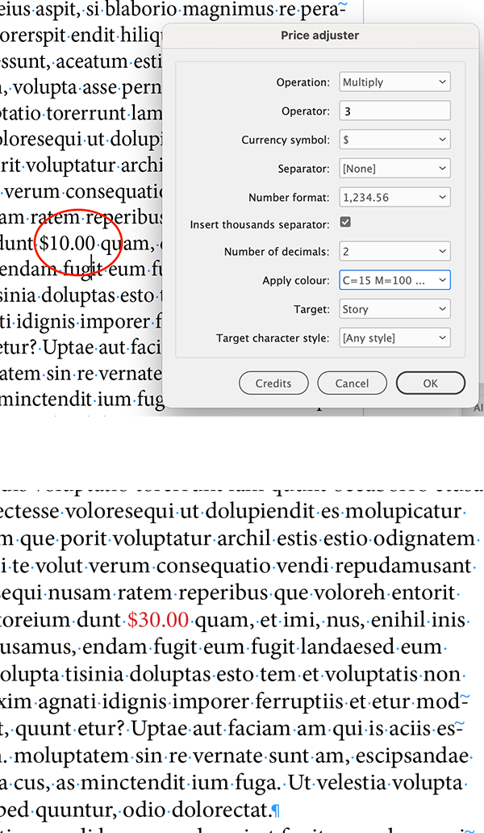This screenshot has height=833, width=484.
Task: Click the word dolorectat at paragraph end
Action: coord(221,810)
